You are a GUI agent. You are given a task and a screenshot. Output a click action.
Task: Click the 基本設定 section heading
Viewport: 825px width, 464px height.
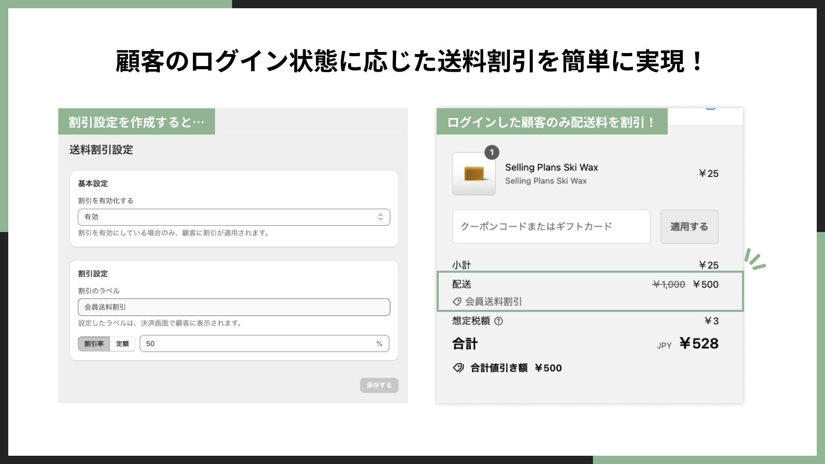click(x=93, y=184)
